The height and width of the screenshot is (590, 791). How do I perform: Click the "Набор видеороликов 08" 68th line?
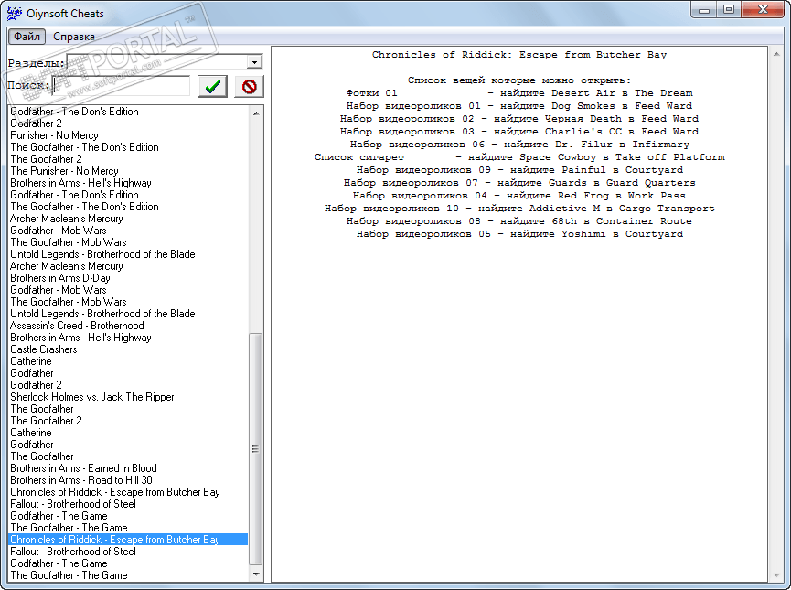519,221
